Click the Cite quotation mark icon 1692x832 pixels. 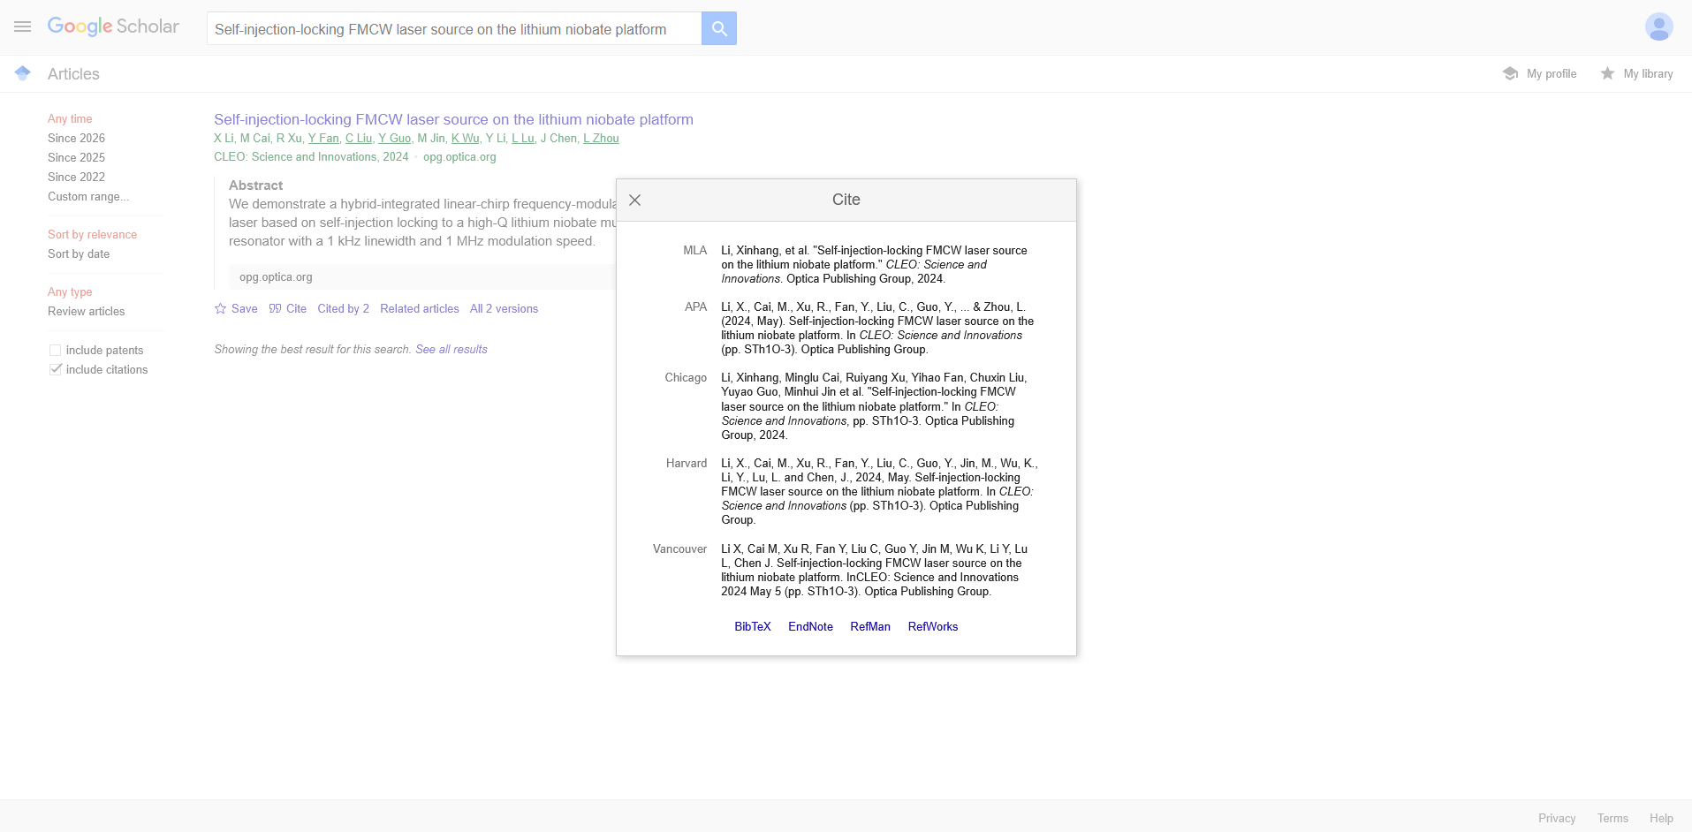pyautogui.click(x=275, y=308)
